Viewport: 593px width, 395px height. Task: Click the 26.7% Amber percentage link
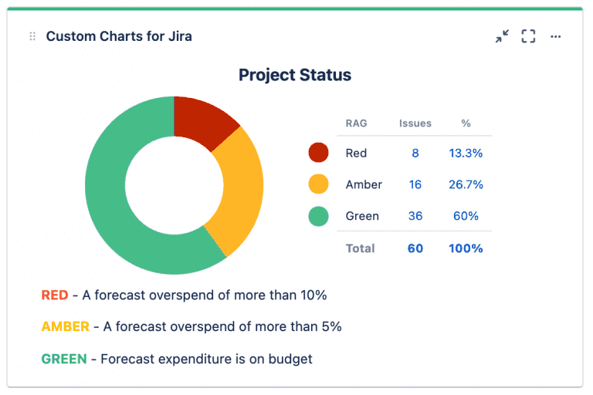466,184
